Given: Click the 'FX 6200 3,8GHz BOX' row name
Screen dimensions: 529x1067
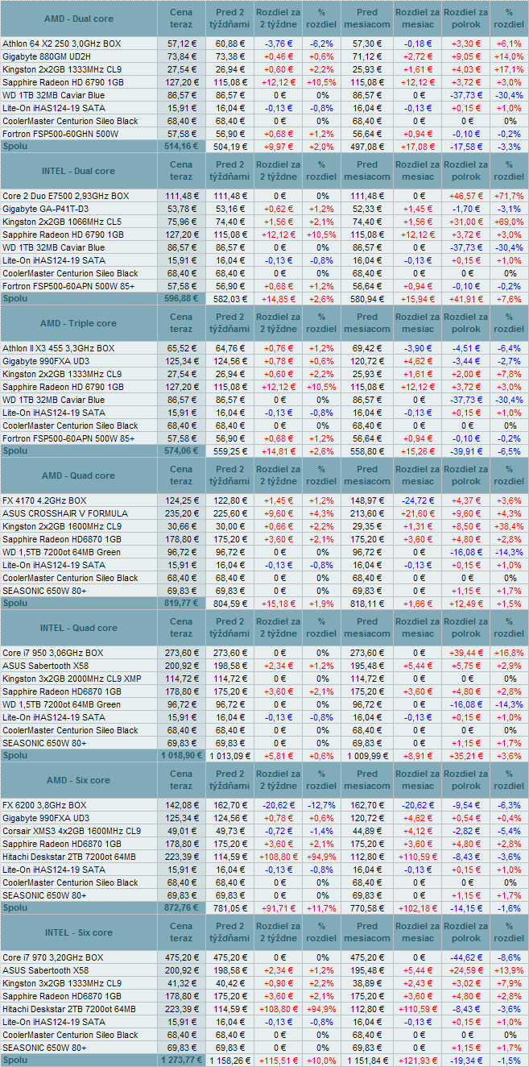Looking at the screenshot, I should point(44,805).
